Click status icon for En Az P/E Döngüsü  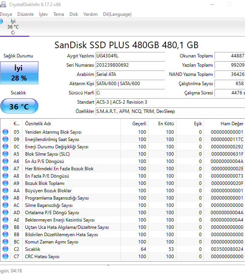tap(5, 161)
